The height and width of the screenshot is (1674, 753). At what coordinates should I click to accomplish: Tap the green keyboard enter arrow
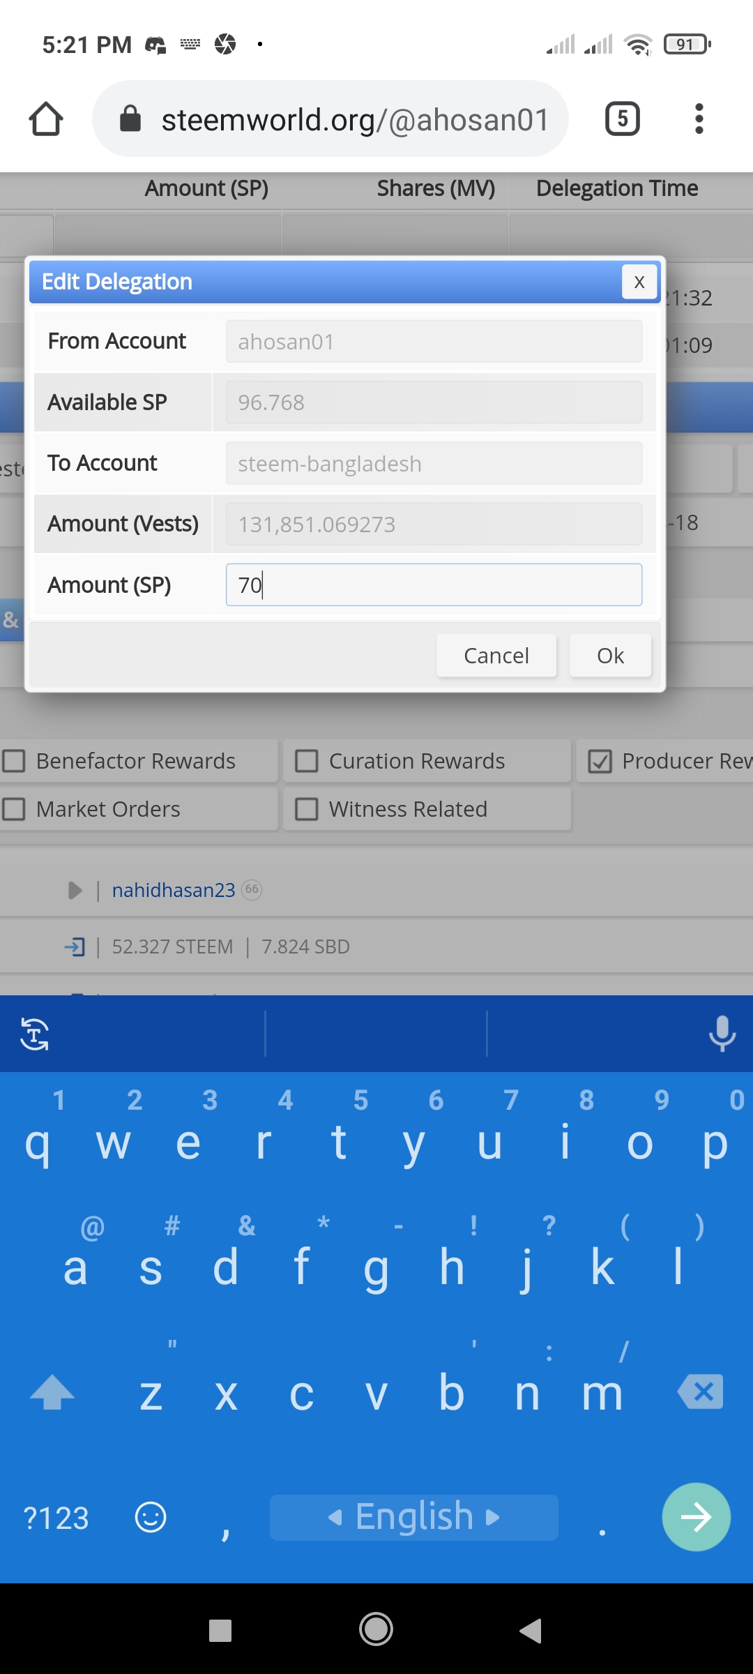[x=697, y=1517]
